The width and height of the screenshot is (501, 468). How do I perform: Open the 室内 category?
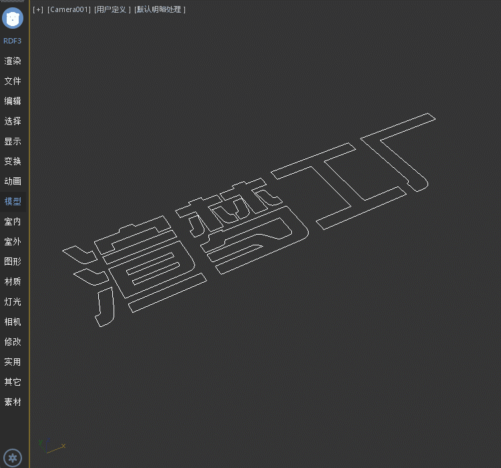(13, 221)
